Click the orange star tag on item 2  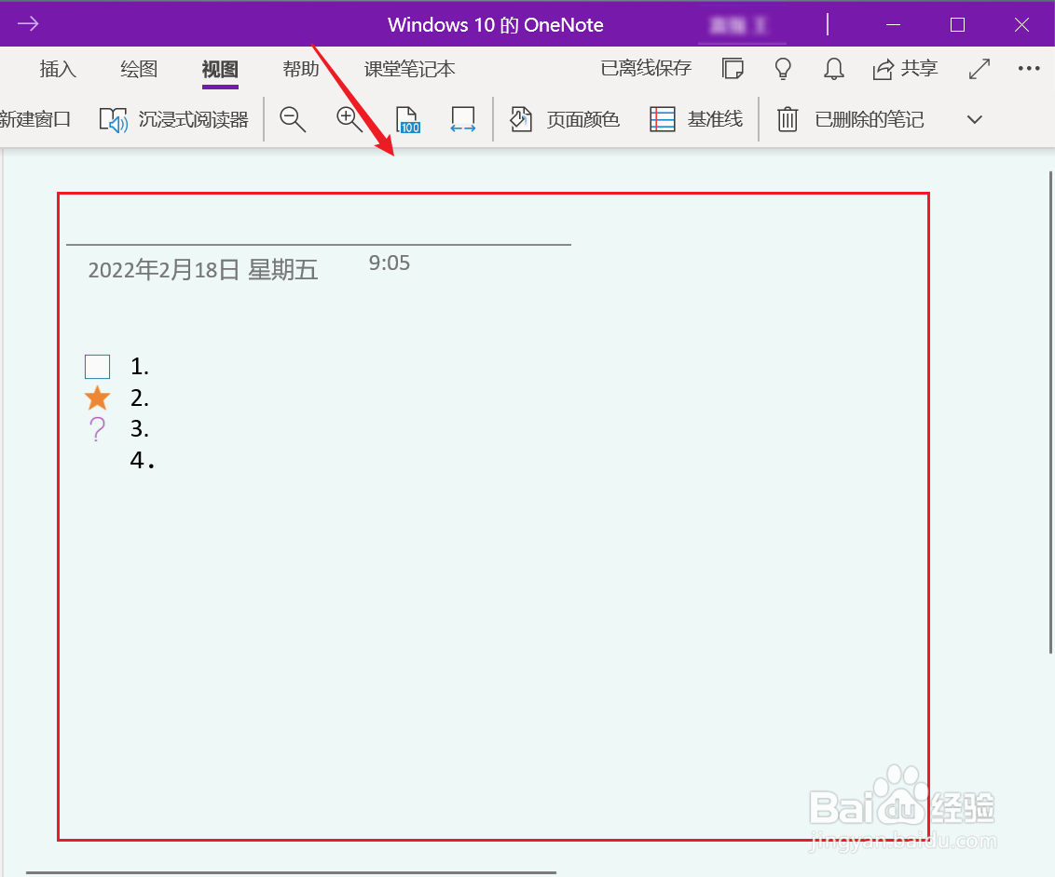tap(98, 398)
